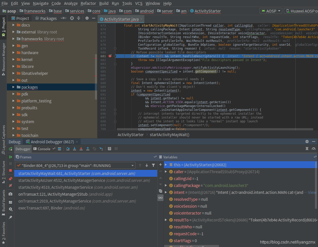Toggle the breakpoint on line 681
The image size is (318, 247).
click(x=110, y=56)
